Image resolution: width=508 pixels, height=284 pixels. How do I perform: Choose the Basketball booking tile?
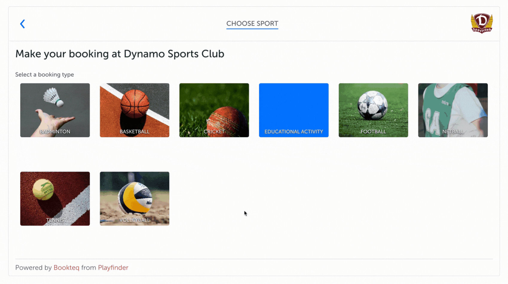(x=134, y=110)
